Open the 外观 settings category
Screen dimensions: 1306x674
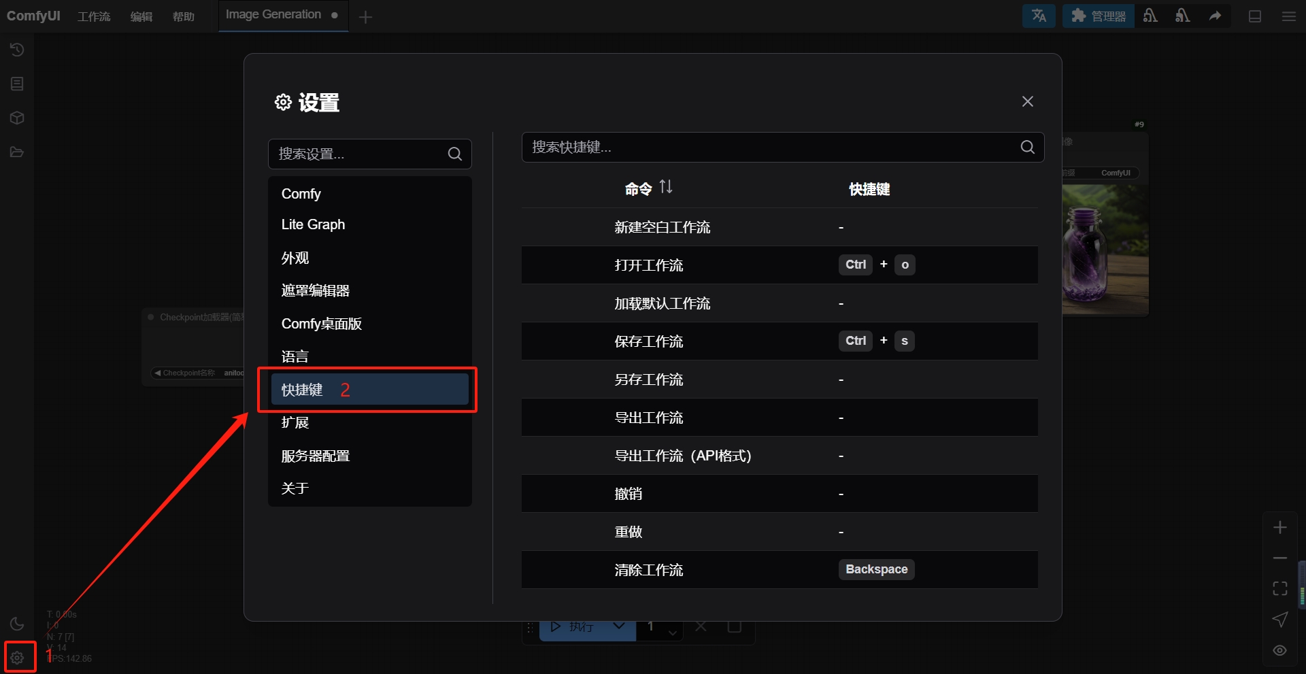click(370, 258)
